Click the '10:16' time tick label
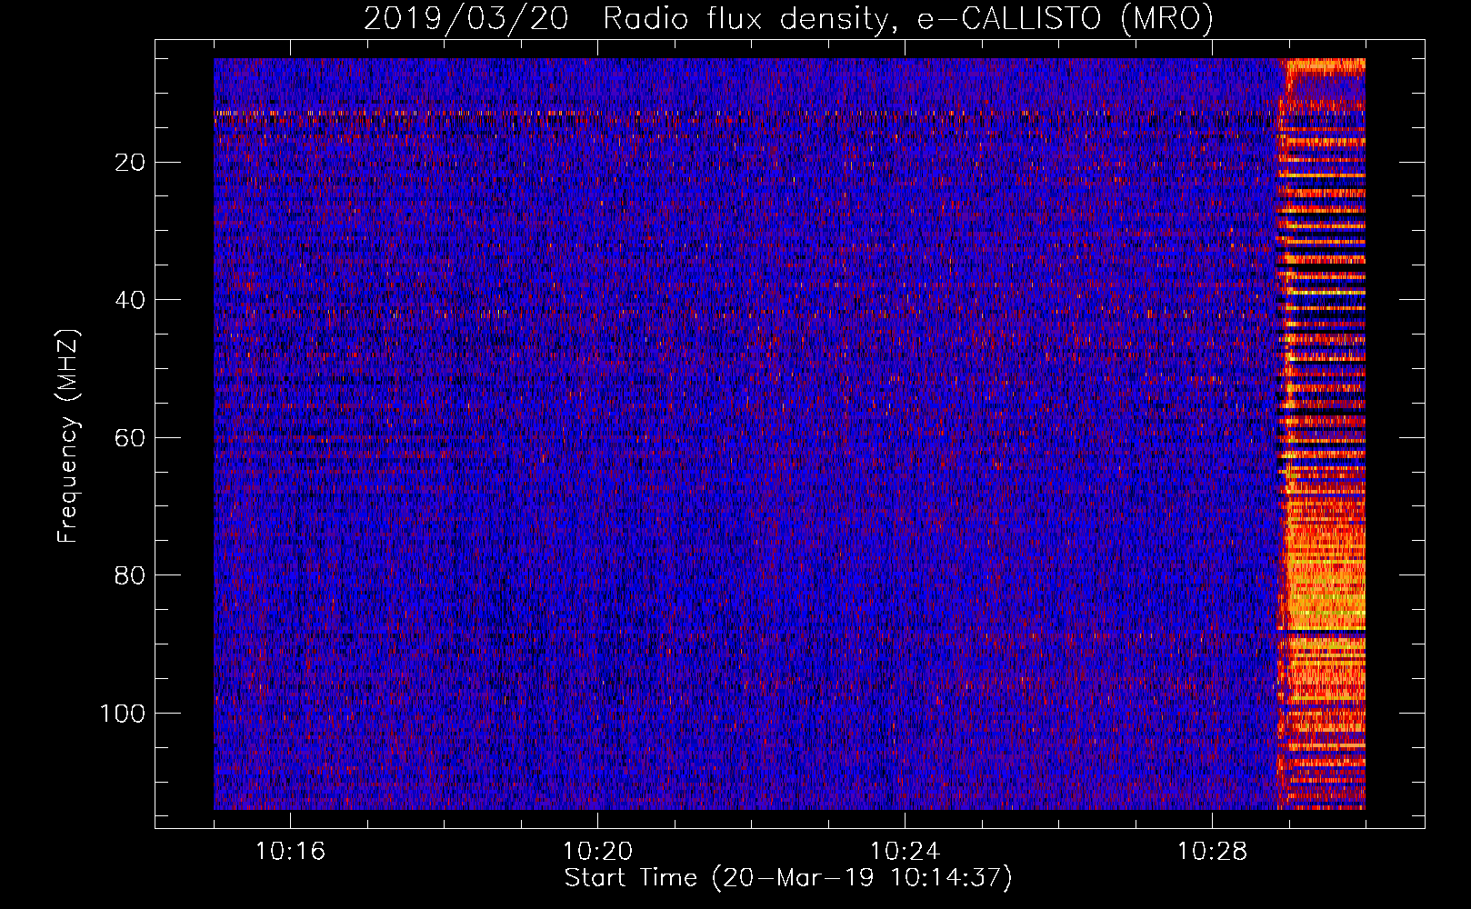1471x909 pixels. click(x=290, y=852)
